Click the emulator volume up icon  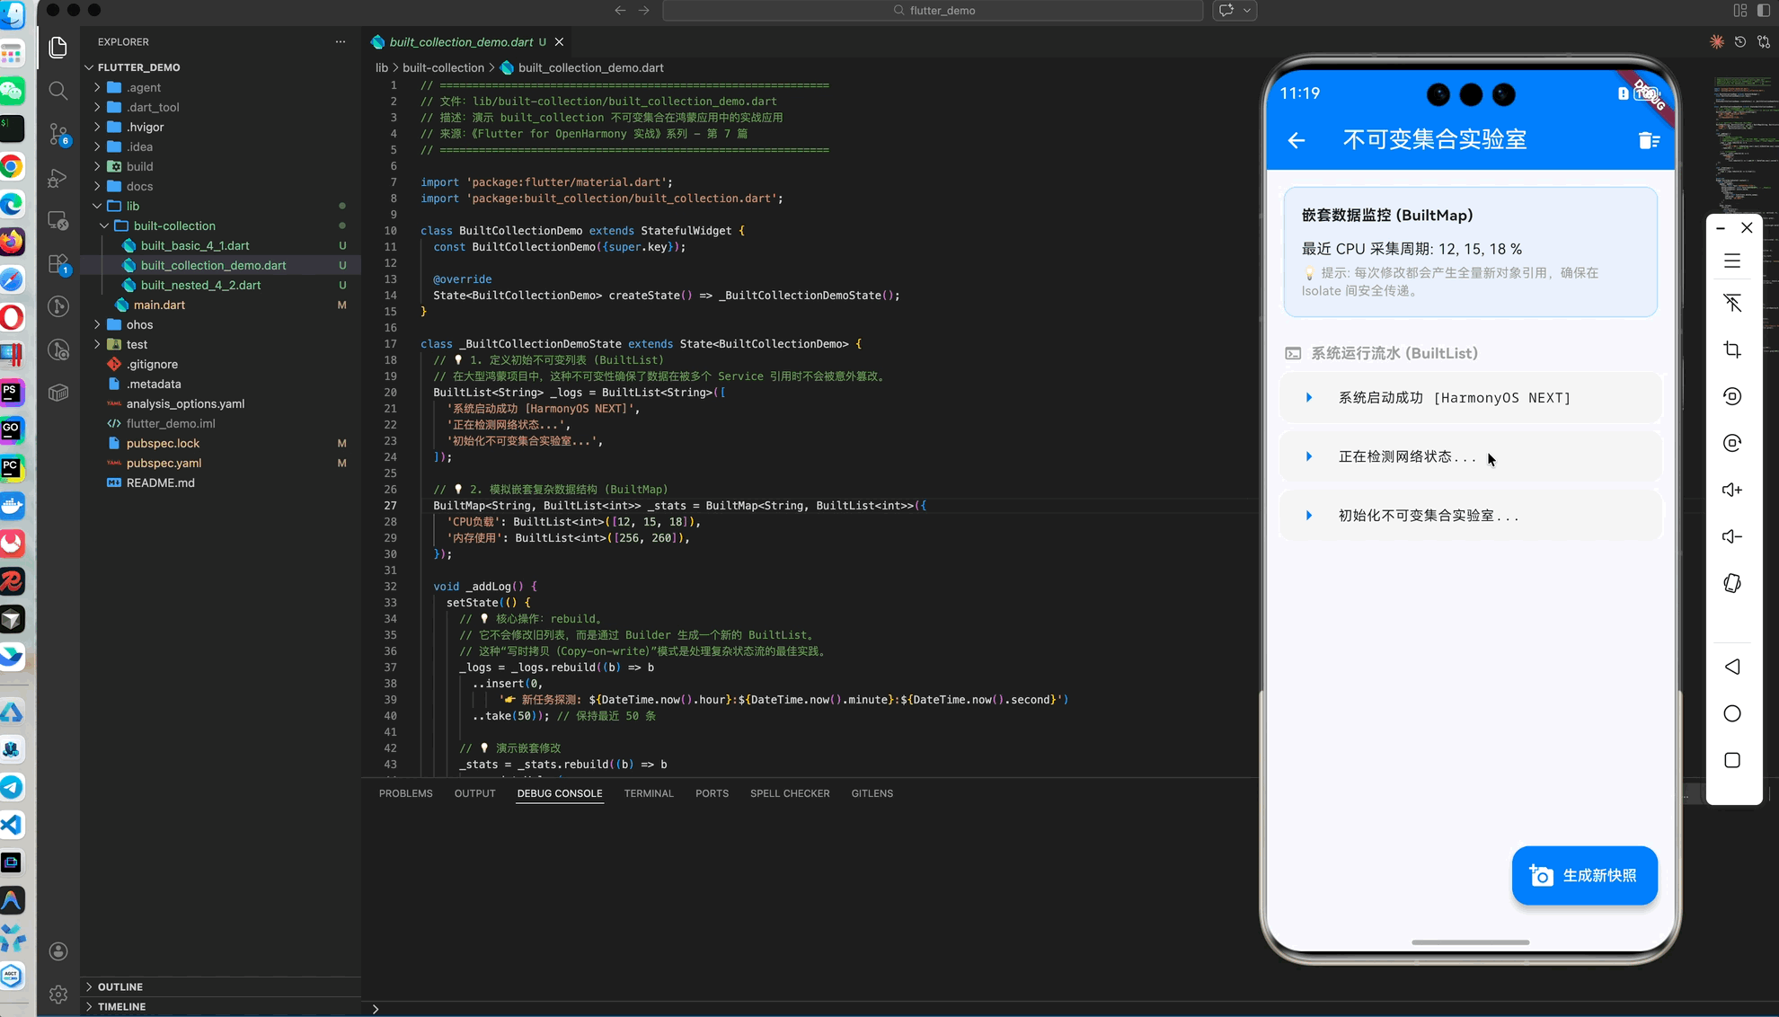point(1731,490)
